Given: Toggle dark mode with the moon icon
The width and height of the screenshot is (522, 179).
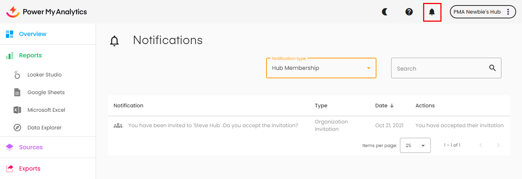Looking at the screenshot, I should click(x=385, y=12).
